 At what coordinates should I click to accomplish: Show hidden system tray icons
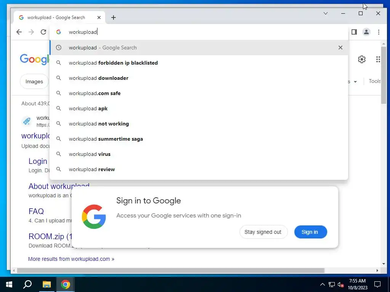pyautogui.click(x=322, y=284)
